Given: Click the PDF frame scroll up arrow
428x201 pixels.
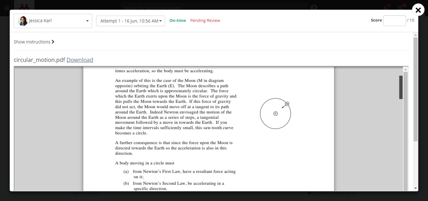Looking at the screenshot, I should click(405, 69).
